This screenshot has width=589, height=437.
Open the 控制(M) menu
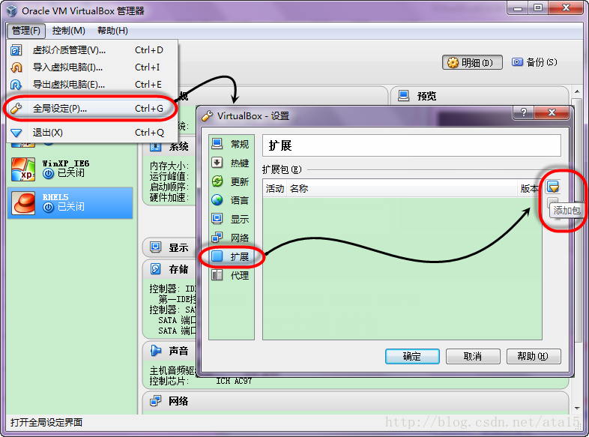point(69,31)
